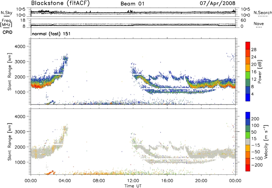Click the '04:00' time axis tick label
Image resolution: width=272 pixels, height=188 pixels.
(x=65, y=181)
